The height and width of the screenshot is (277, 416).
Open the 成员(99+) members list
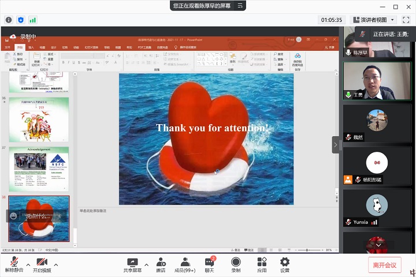[185, 264]
